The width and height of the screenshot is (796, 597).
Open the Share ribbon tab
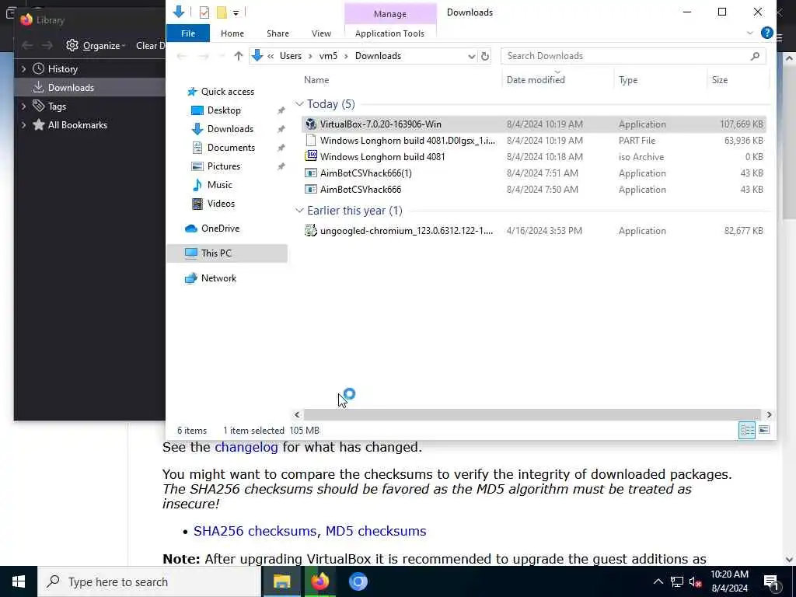click(278, 33)
